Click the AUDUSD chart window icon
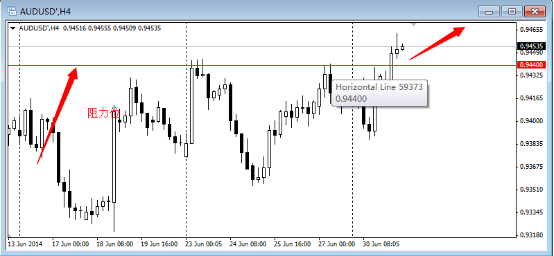Image resolution: width=554 pixels, height=256 pixels. point(12,11)
